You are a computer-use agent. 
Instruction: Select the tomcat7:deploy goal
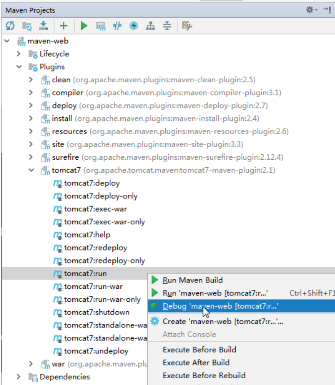click(92, 183)
